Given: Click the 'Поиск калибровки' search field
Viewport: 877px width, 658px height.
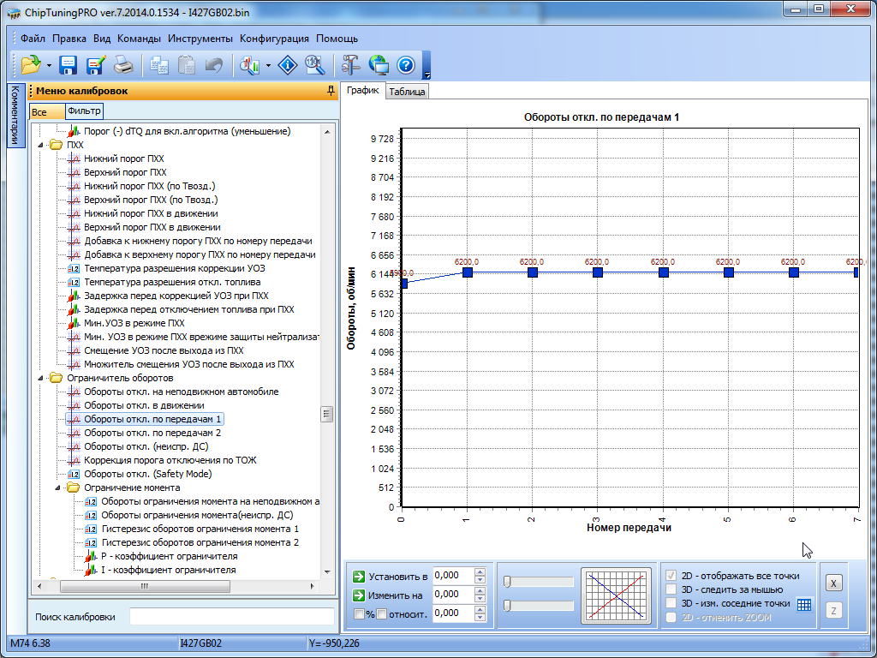Looking at the screenshot, I should tap(231, 617).
